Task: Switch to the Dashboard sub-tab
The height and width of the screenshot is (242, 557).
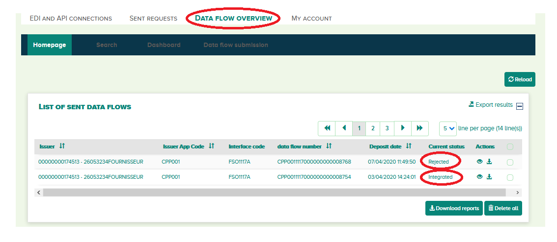Action: tap(164, 45)
